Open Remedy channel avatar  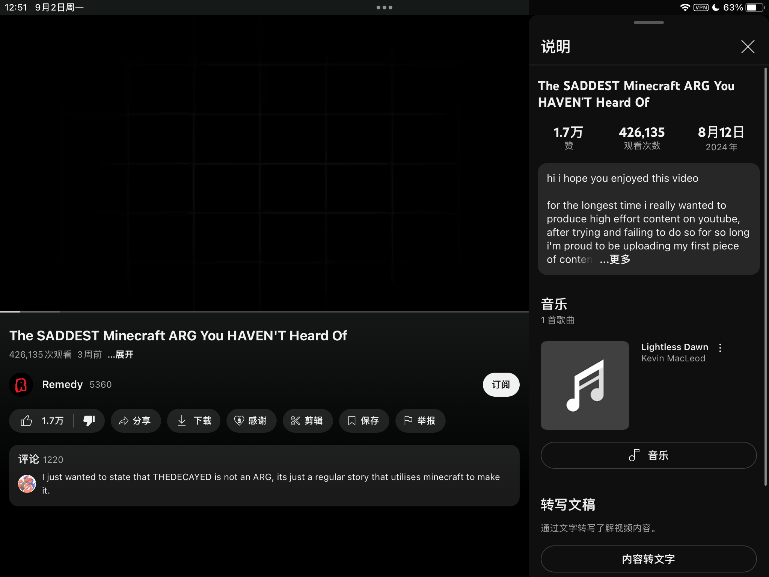click(21, 385)
